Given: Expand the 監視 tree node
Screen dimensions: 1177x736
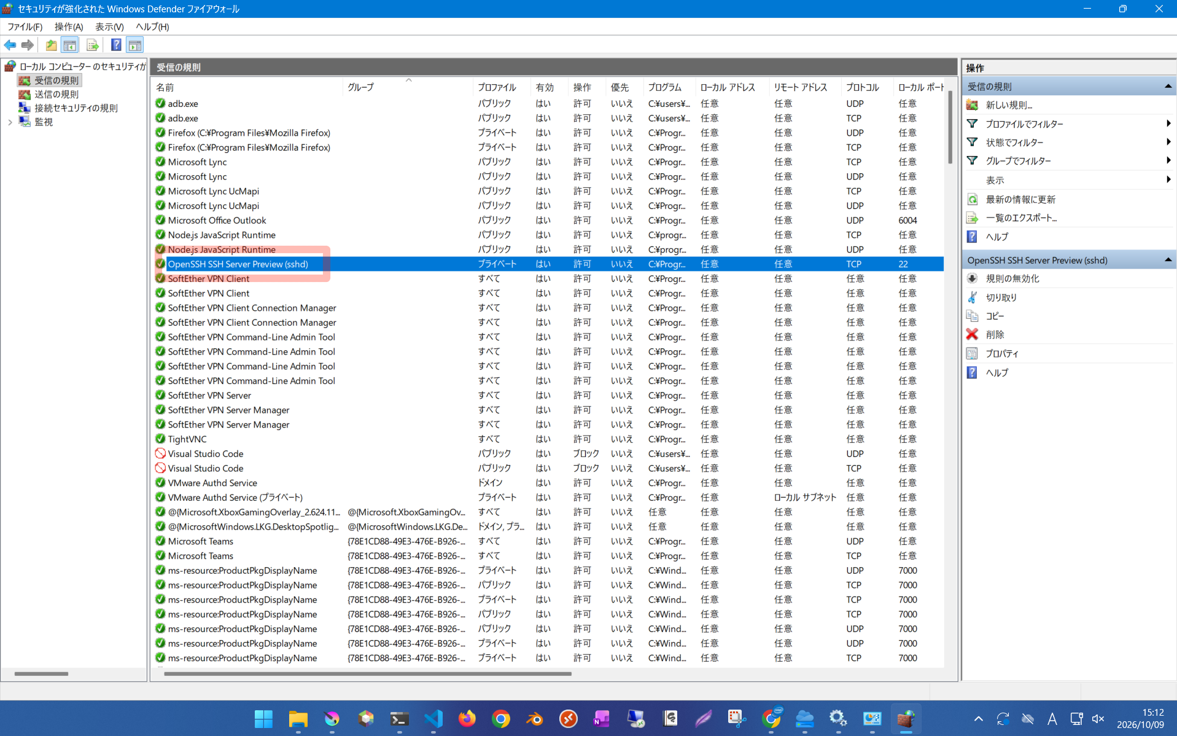Looking at the screenshot, I should pyautogui.click(x=10, y=122).
